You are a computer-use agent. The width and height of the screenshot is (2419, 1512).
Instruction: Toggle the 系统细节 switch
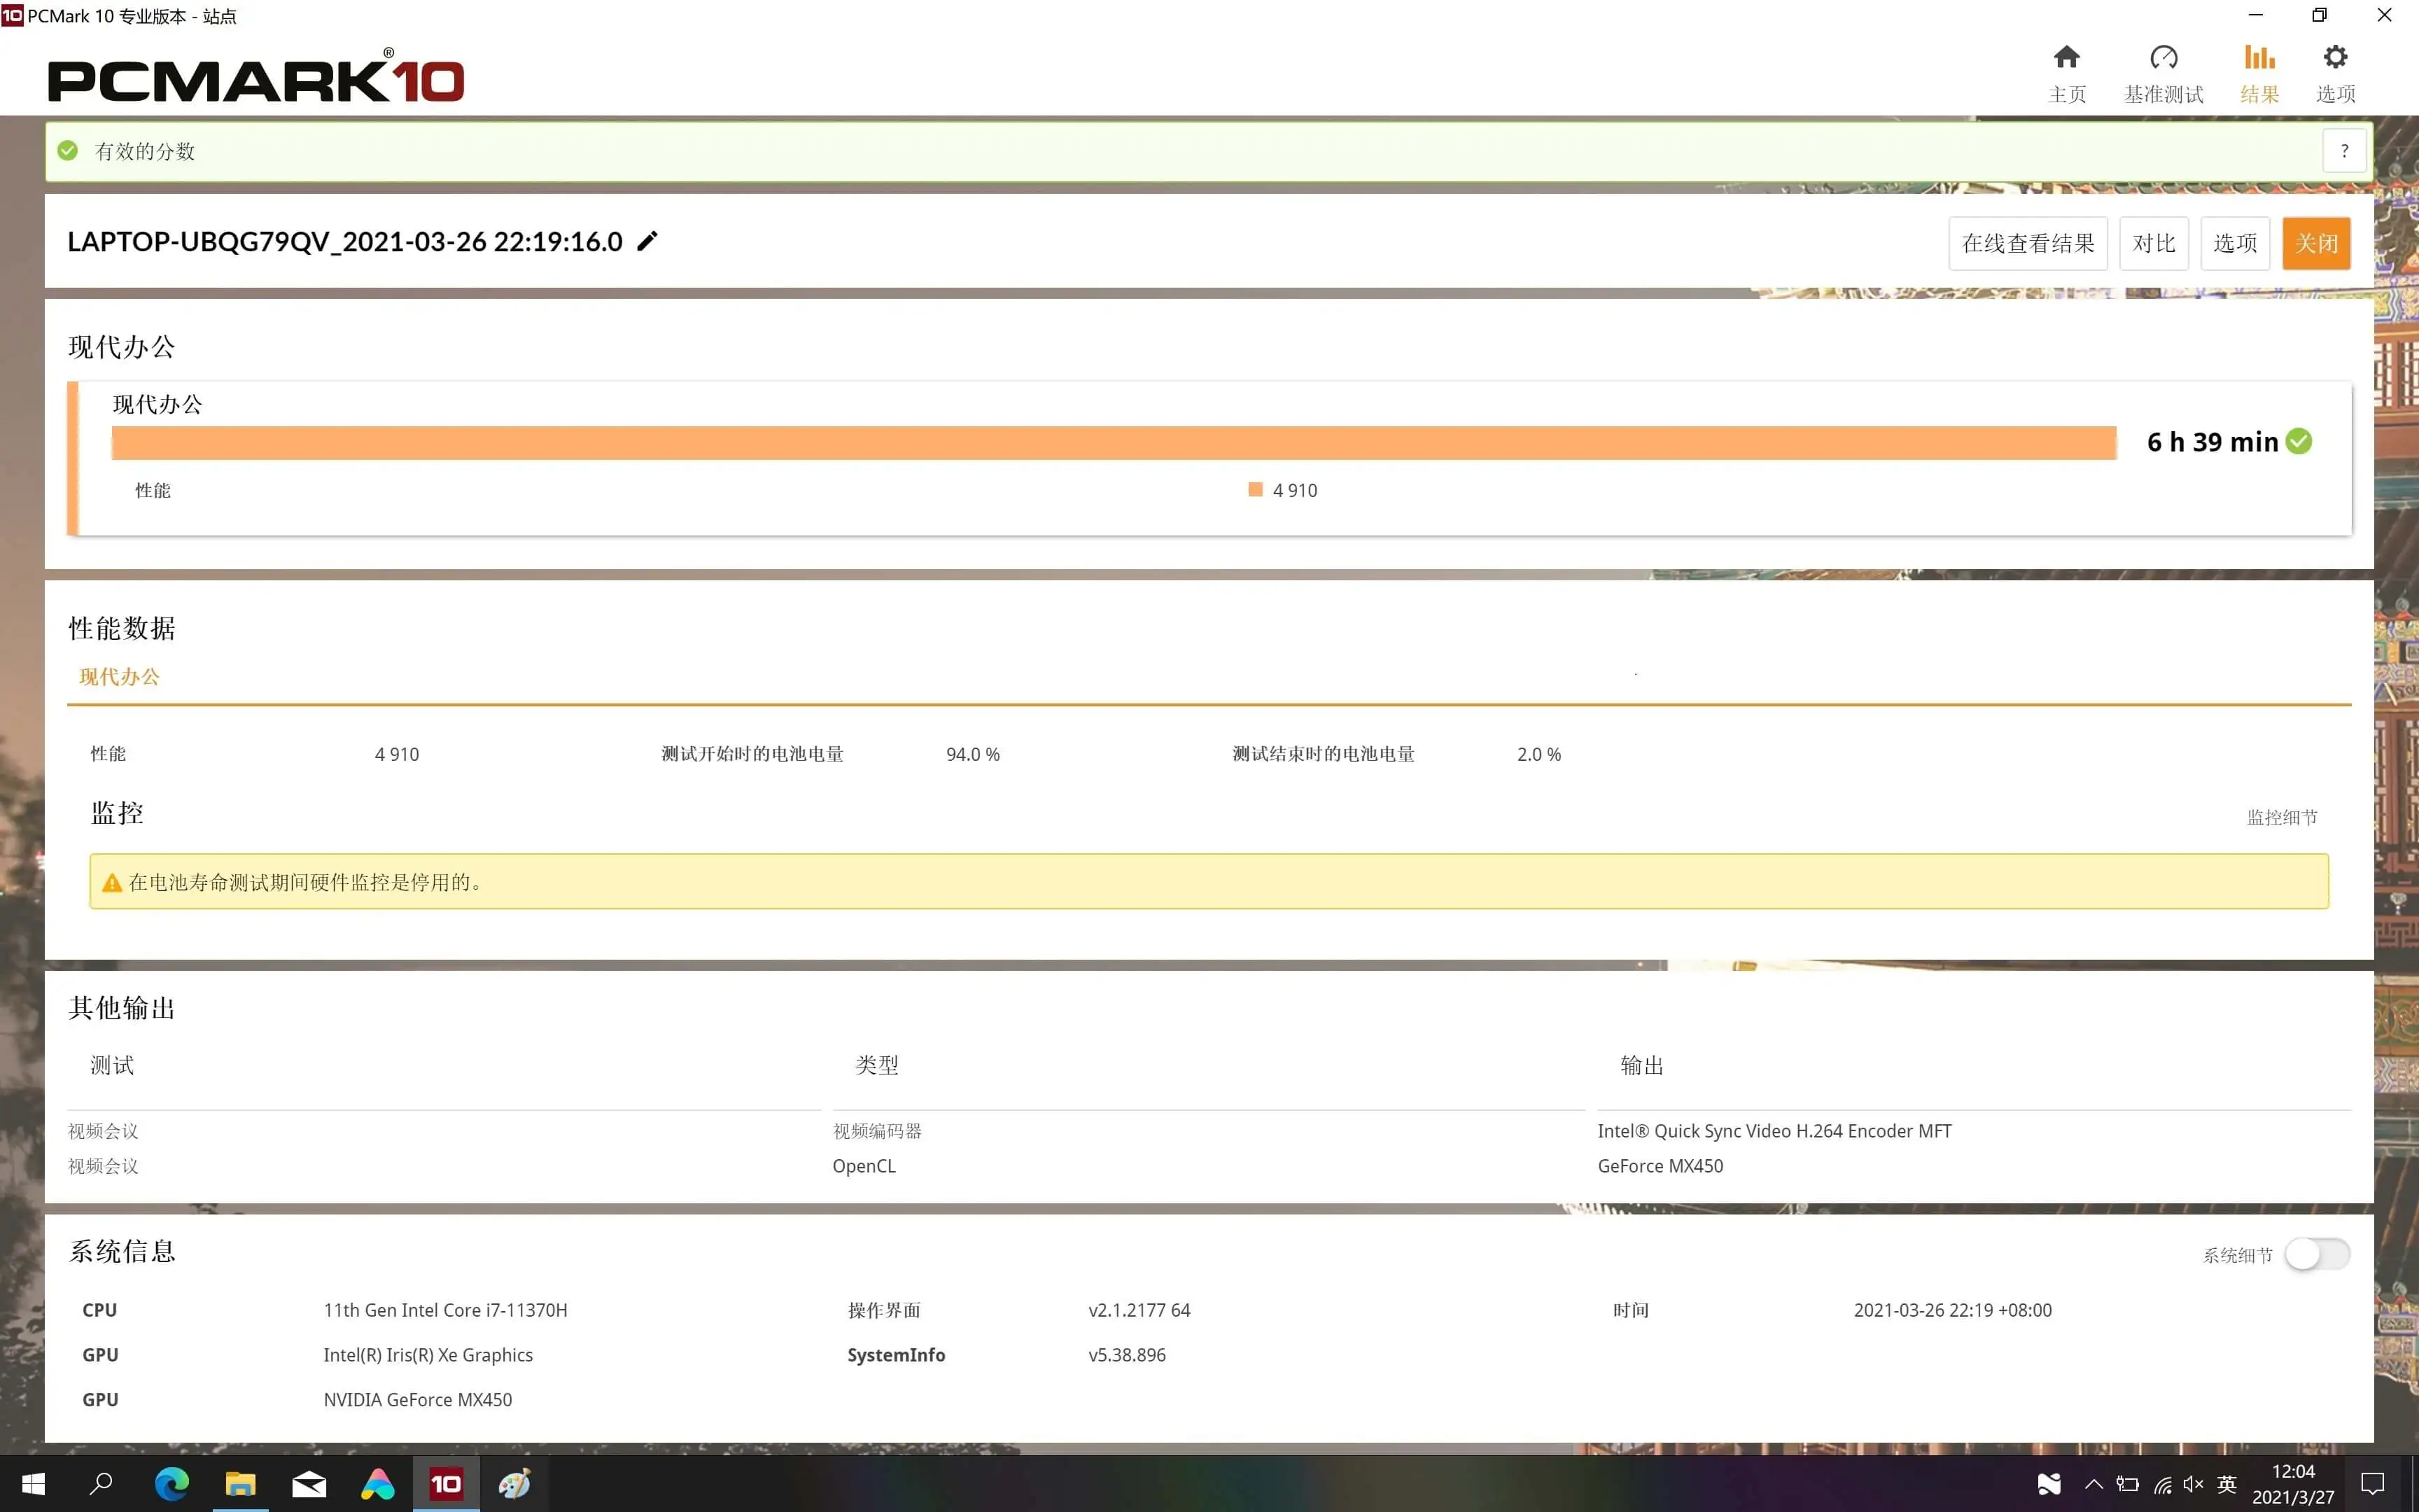click(2317, 1254)
